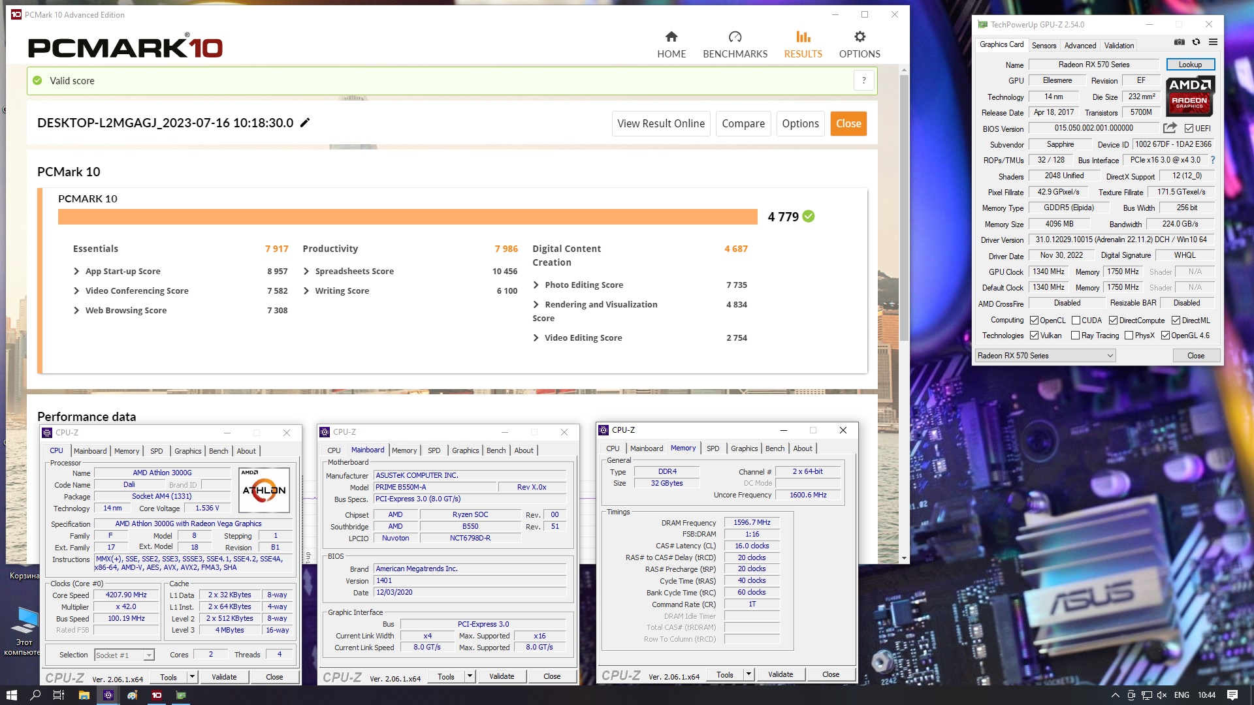Click the orange Close button in PCMark
Viewport: 1254px width, 705px height.
848,123
